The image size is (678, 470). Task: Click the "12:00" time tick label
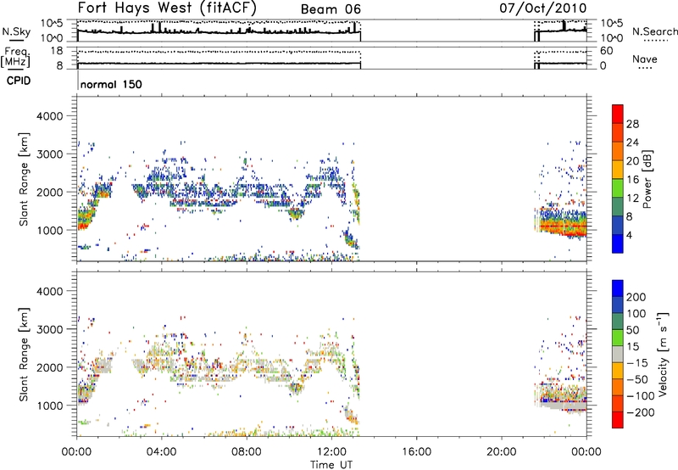pyautogui.click(x=331, y=451)
